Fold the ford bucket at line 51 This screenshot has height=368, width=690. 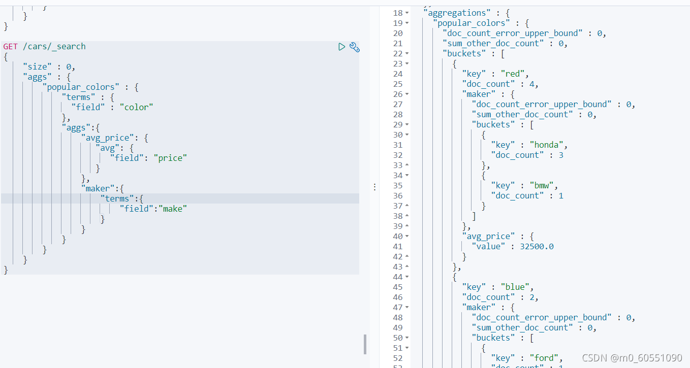coord(408,348)
